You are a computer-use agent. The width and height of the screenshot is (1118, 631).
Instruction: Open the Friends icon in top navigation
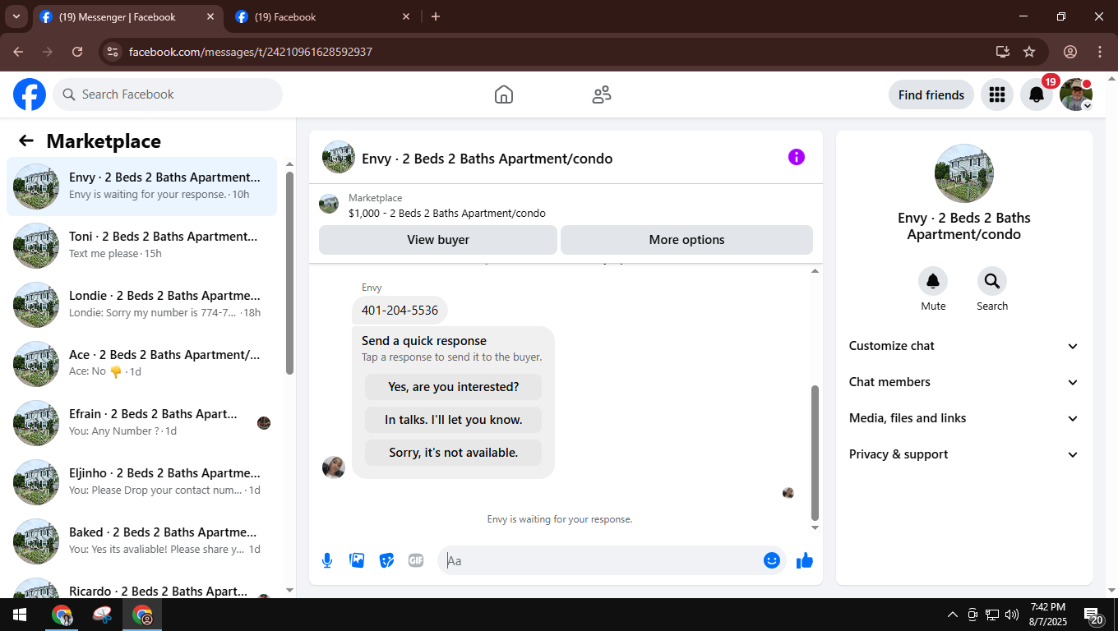(602, 94)
